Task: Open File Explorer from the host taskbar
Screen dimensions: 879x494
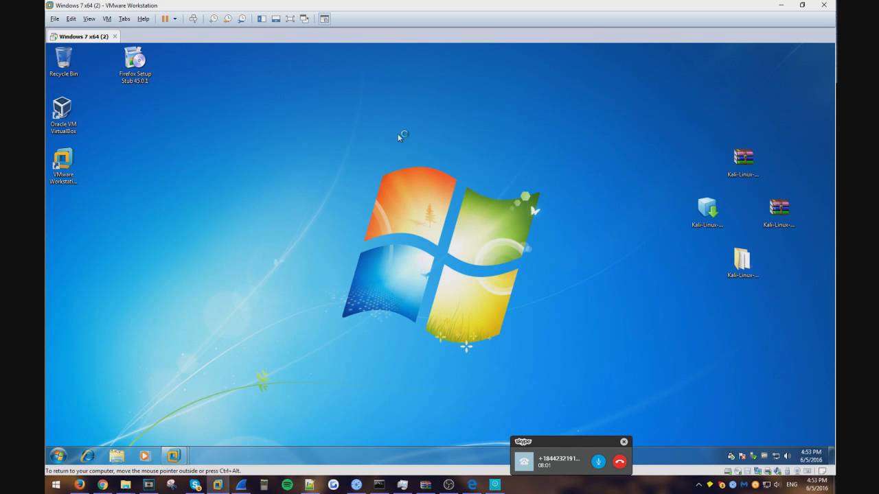Action: pos(126,484)
